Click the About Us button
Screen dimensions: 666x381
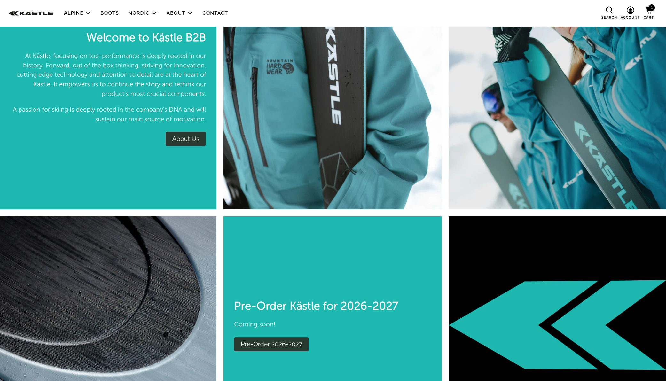(x=186, y=139)
